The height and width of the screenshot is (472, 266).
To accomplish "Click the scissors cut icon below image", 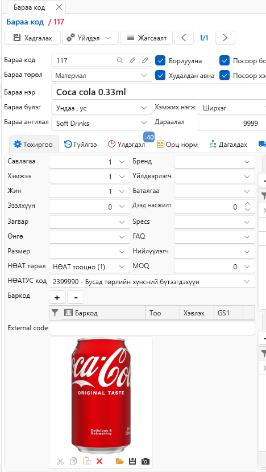I will 60,461.
